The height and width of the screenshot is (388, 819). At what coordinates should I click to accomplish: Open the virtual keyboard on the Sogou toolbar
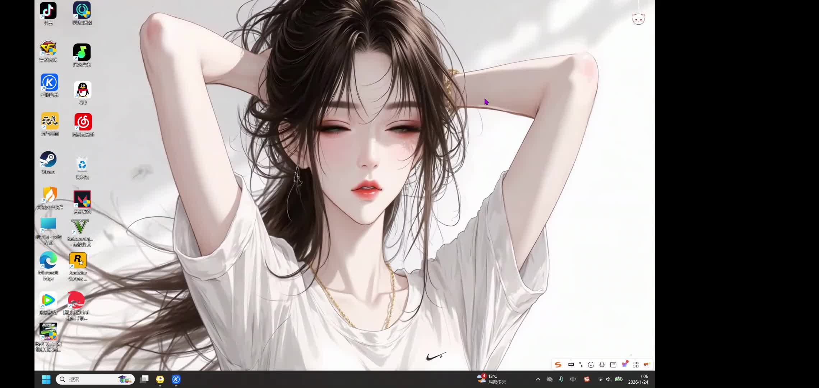tap(612, 364)
